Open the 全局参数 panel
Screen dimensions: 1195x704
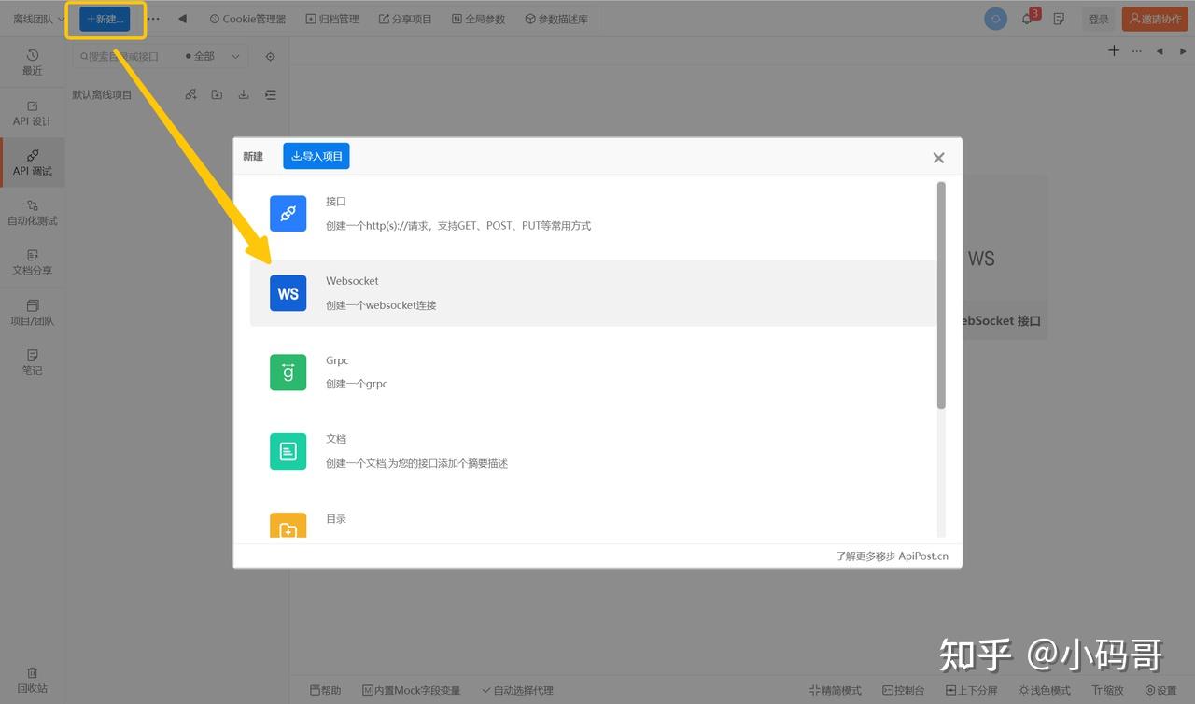(478, 18)
